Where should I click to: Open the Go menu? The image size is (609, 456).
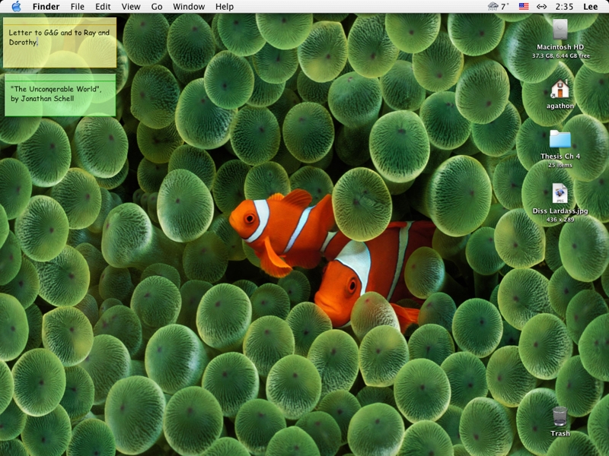157,7
